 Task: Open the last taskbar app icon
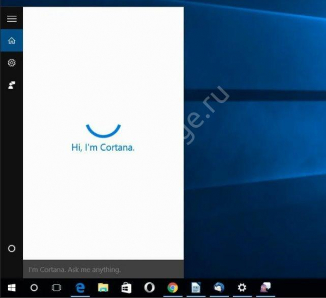pos(265,288)
